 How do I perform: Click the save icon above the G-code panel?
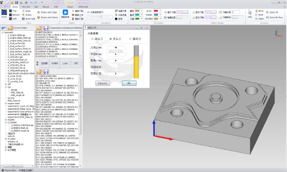pyautogui.click(x=45, y=72)
